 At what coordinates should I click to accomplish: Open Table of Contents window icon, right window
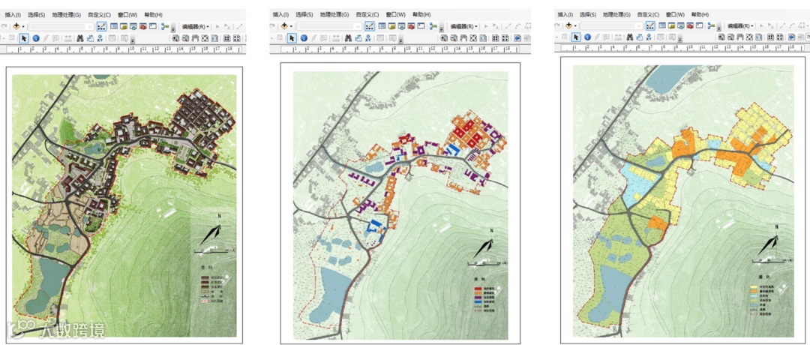pos(661,25)
